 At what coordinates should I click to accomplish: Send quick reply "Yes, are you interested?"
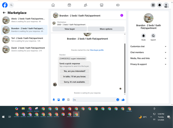coord(74,71)
